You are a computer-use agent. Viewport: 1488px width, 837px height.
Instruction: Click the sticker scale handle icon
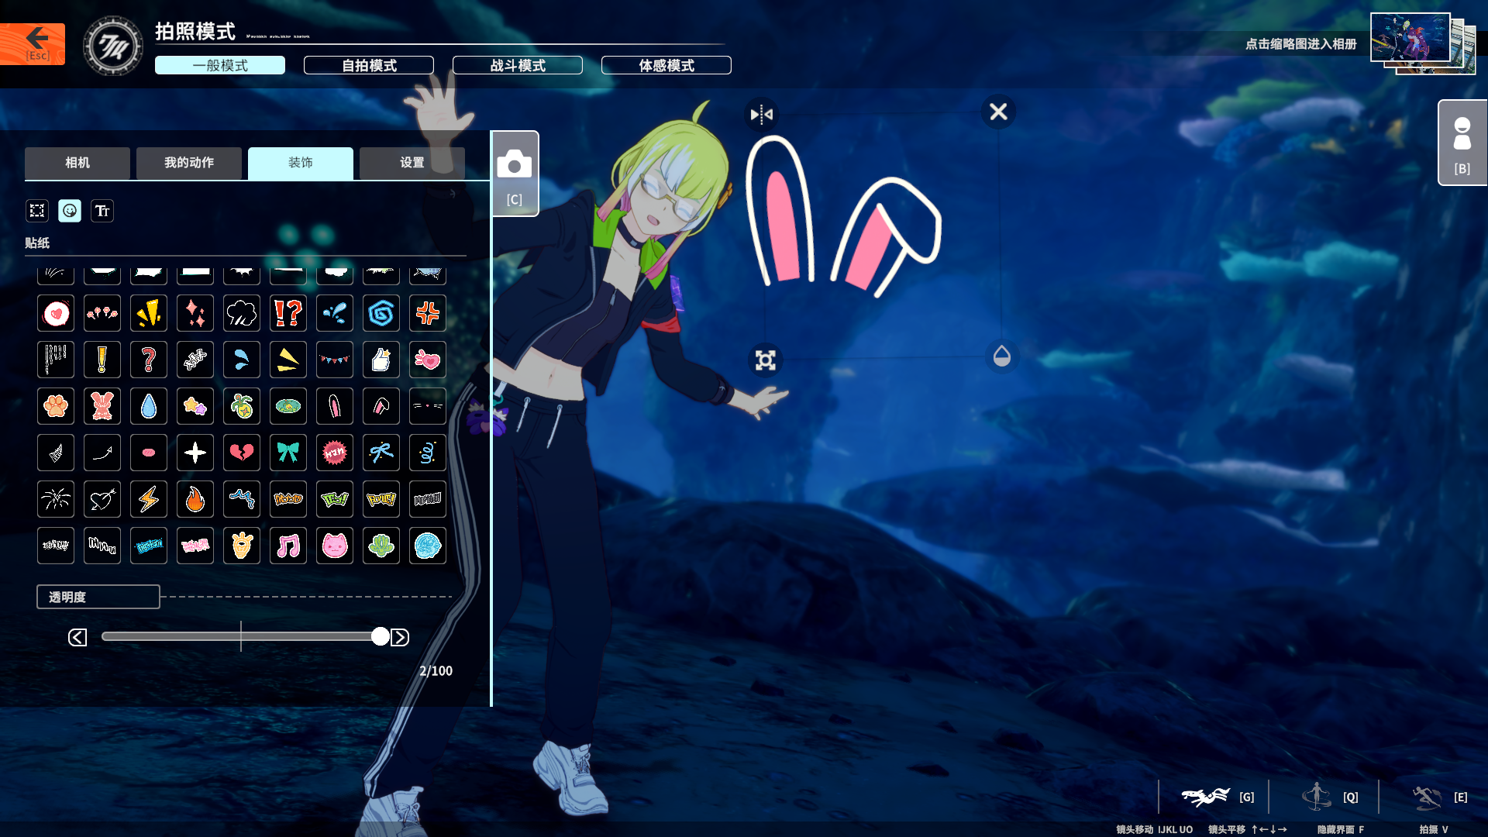(766, 360)
